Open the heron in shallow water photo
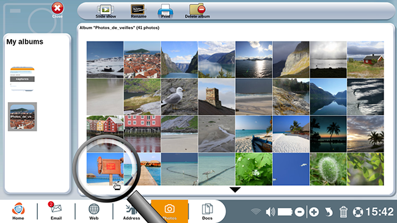 pos(217,169)
